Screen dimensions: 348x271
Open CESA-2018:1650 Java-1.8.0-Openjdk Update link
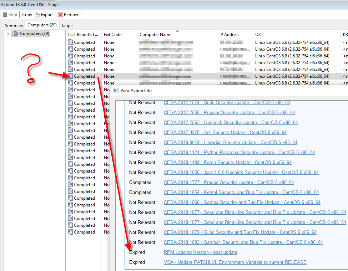coord(241,172)
